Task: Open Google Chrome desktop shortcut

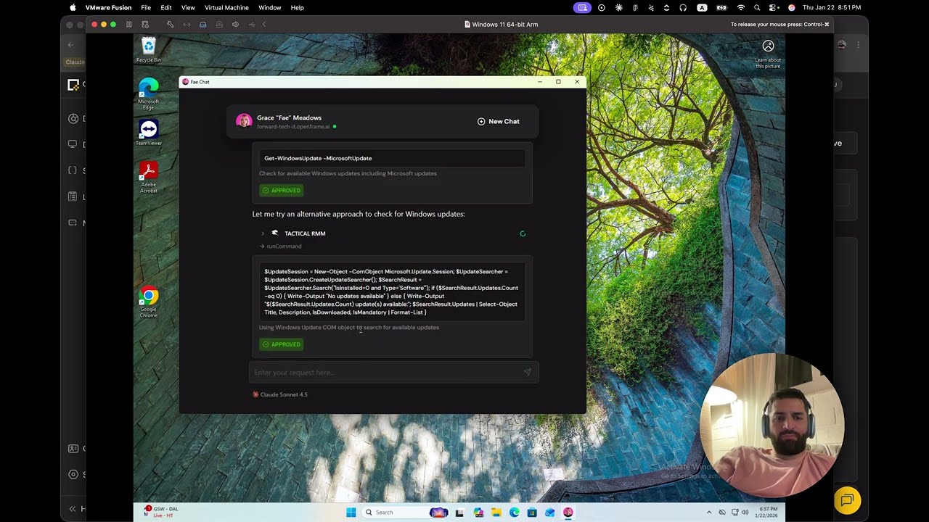Action: tap(148, 302)
